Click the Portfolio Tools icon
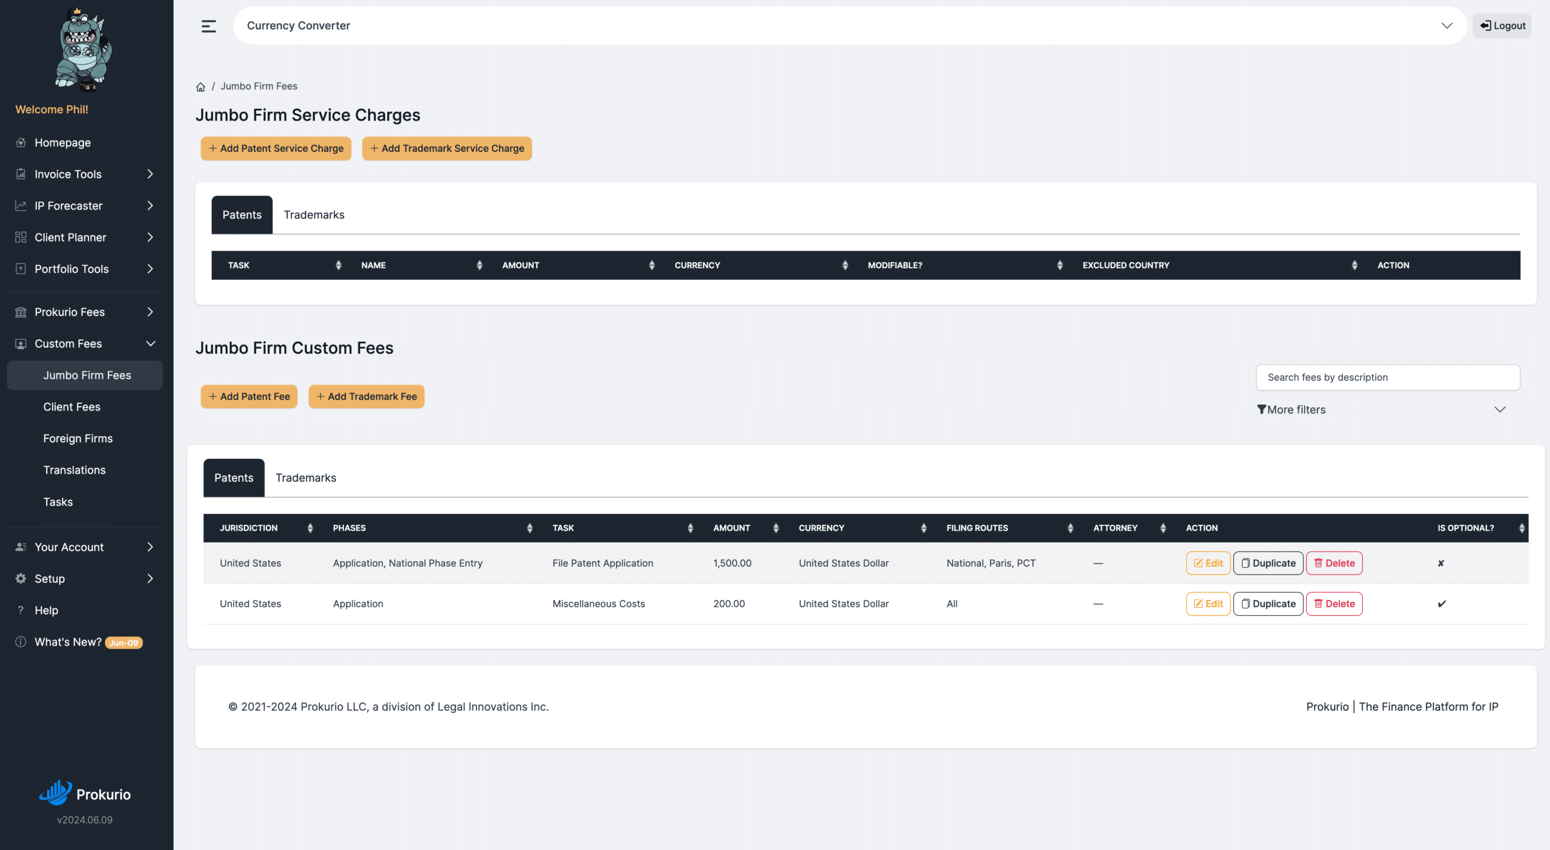Screen dimensions: 1550x850 tap(21, 268)
